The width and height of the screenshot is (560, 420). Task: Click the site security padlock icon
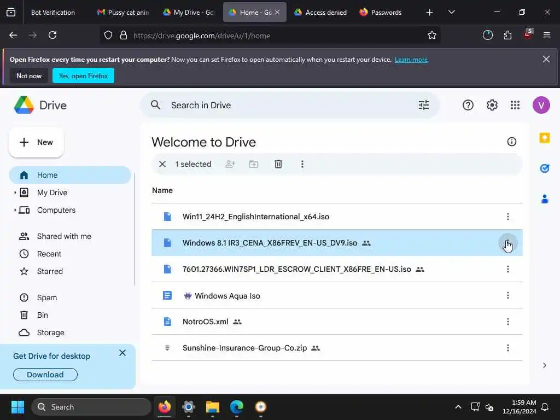pos(124,36)
